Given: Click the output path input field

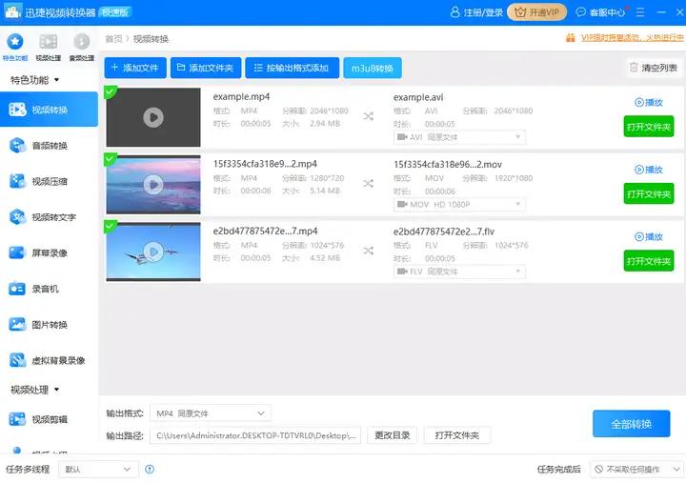Looking at the screenshot, I should pos(256,435).
